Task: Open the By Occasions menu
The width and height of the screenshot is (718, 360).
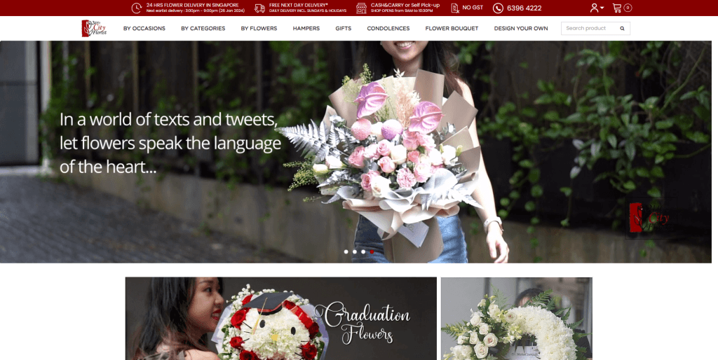Action: click(x=144, y=28)
